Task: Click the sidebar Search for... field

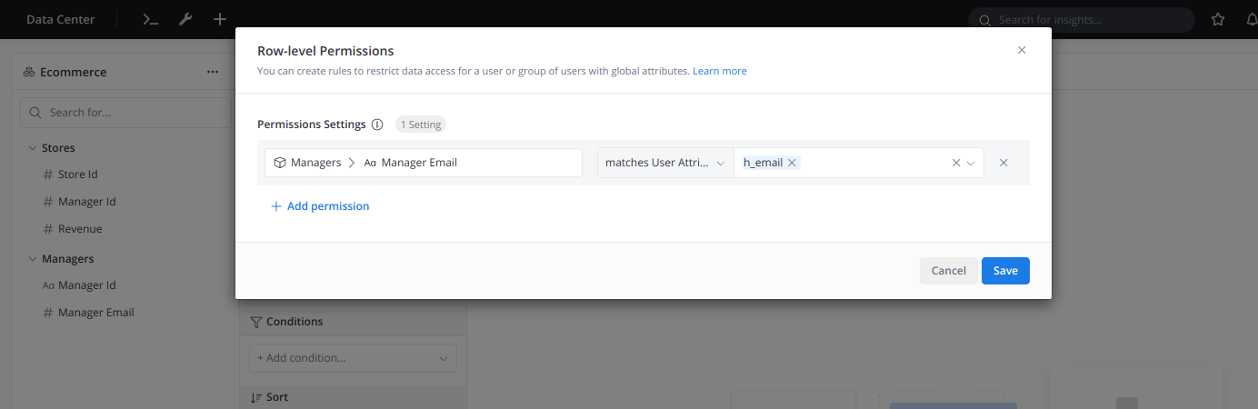Action: [125, 113]
